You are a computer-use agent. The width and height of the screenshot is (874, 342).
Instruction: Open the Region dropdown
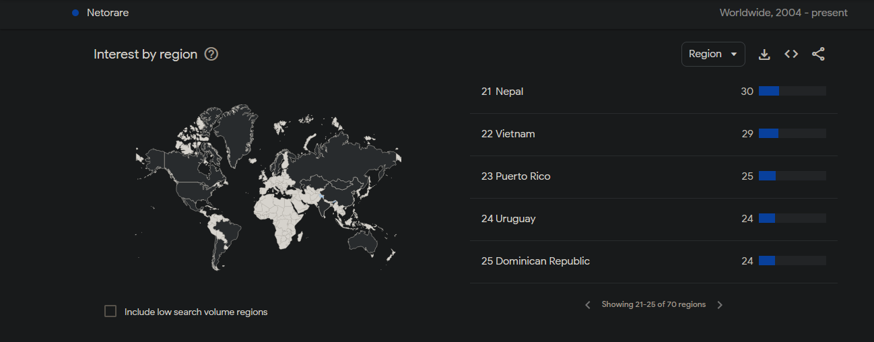tap(713, 54)
